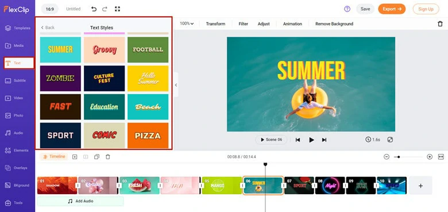Zoom in the timeline
This screenshot has height=212, width=448.
(430, 157)
